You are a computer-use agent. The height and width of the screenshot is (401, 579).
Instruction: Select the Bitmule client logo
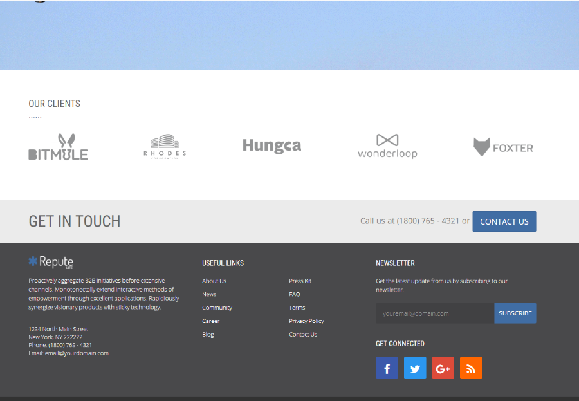pyautogui.click(x=59, y=147)
